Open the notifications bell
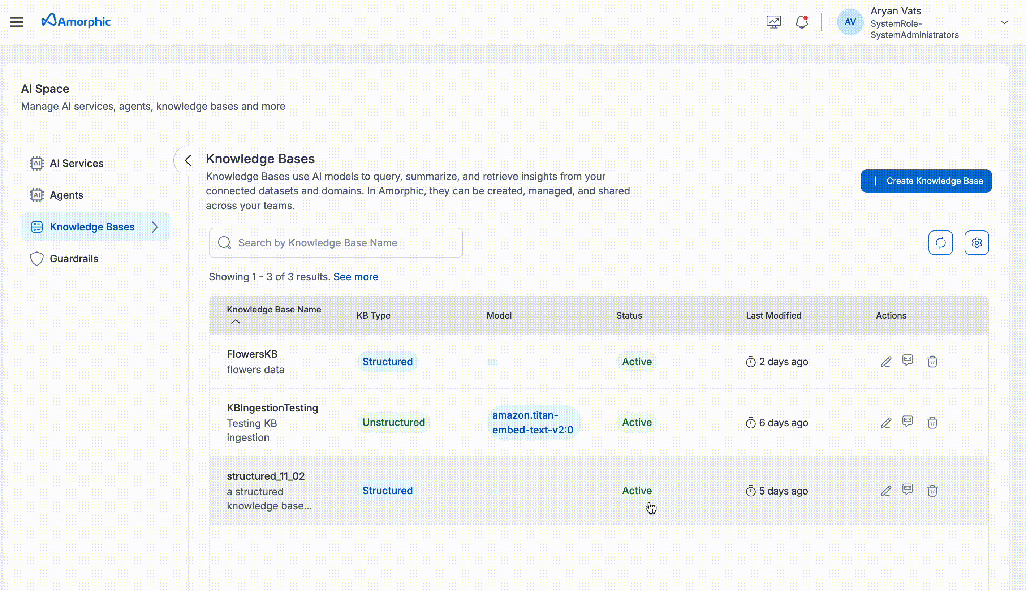Viewport: 1026px width, 591px height. click(802, 22)
